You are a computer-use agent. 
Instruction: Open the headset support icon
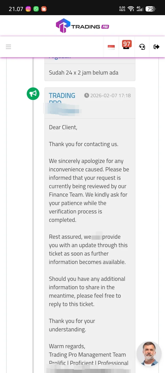pos(142,47)
